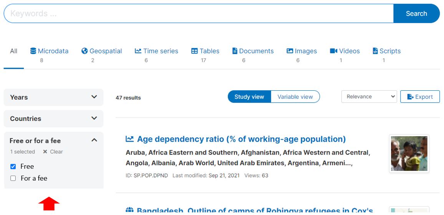Click the Tables grid icon

click(x=194, y=51)
